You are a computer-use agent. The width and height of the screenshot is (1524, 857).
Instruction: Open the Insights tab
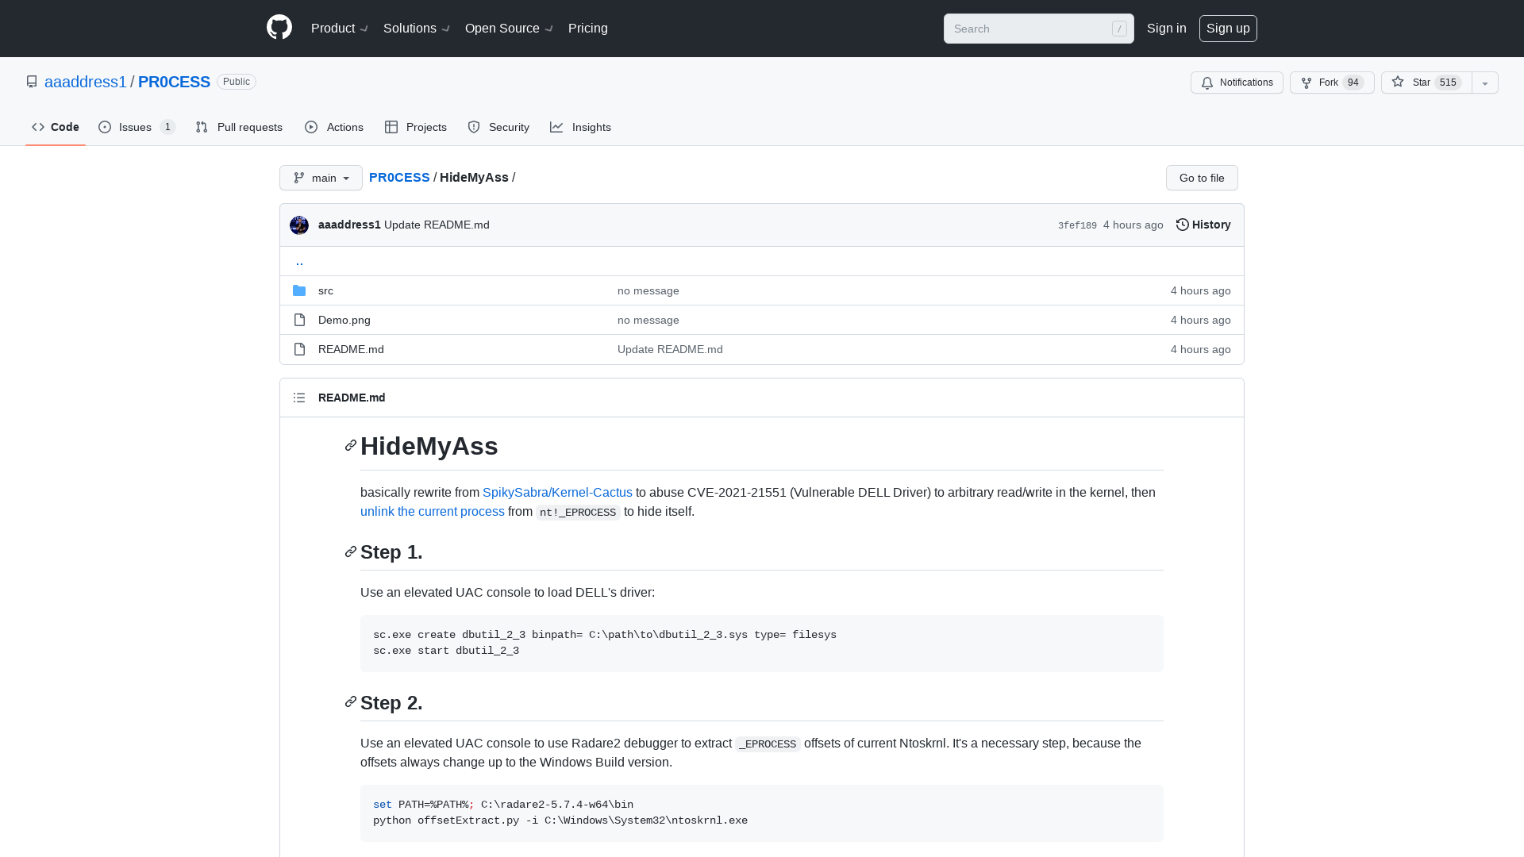(x=581, y=127)
